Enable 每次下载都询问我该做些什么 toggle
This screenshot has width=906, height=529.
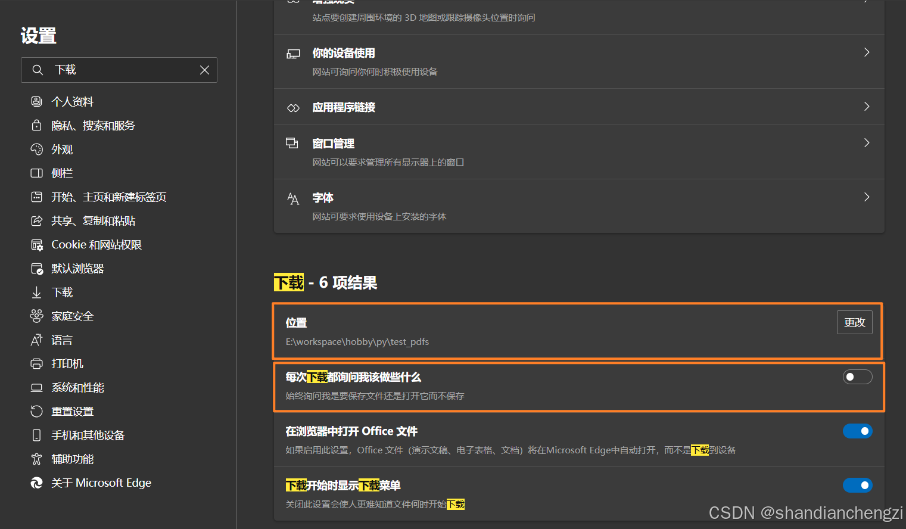pyautogui.click(x=858, y=376)
